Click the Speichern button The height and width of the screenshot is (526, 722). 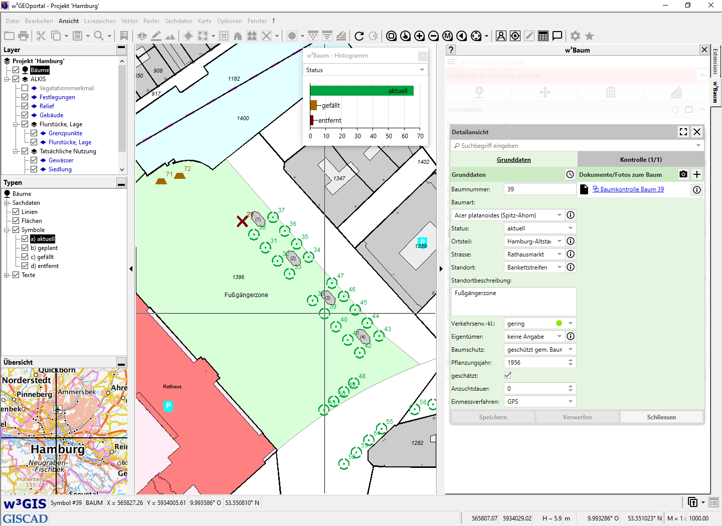(493, 417)
